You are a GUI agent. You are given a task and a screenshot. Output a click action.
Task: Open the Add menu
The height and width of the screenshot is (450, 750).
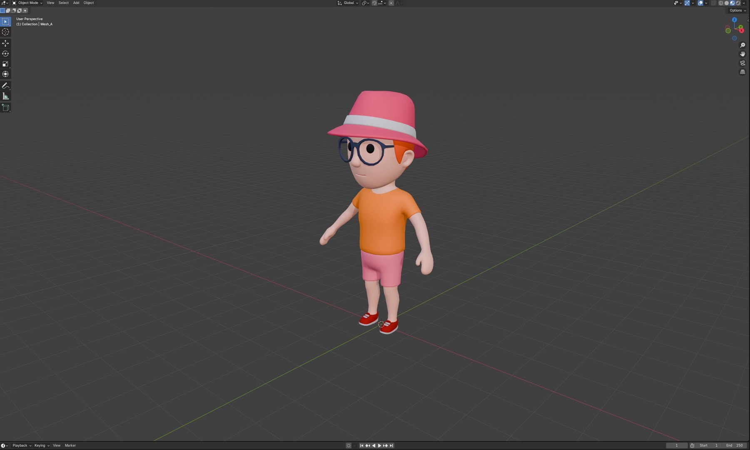[76, 3]
